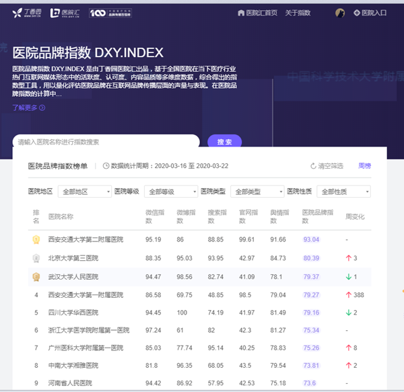
Task: Click brand index value 79.16
Action: (x=311, y=313)
